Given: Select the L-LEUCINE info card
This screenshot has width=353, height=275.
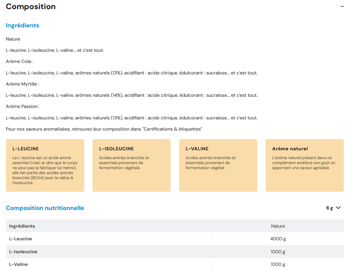Looking at the screenshot, I should 45,165.
